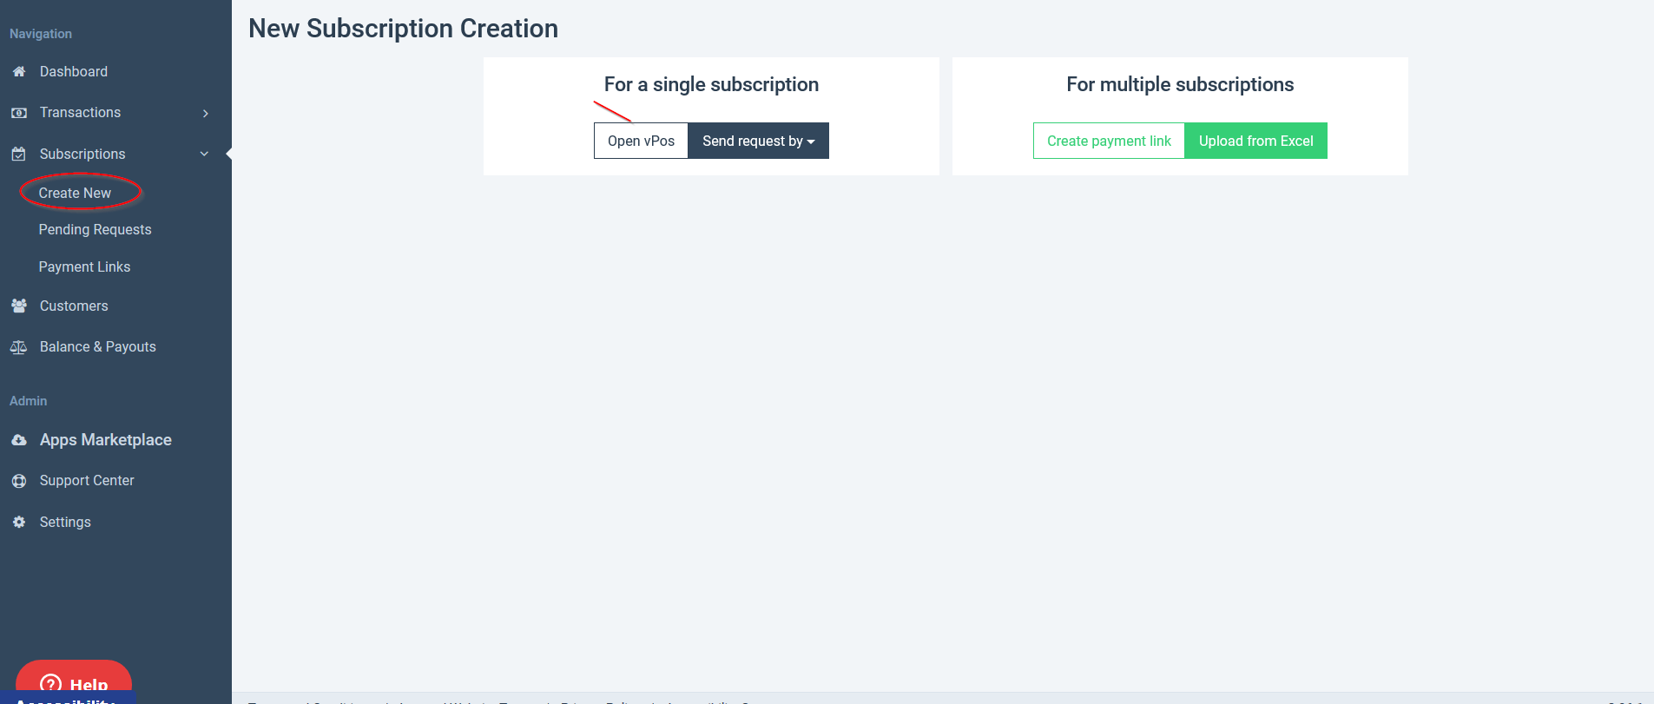Expand the Transactions submenu chevron
The width and height of the screenshot is (1654, 704).
coord(206,113)
